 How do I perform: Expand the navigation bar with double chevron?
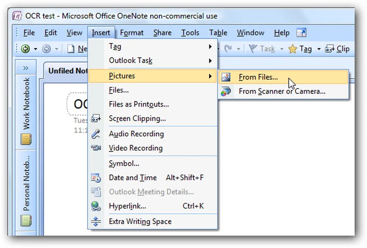click(x=26, y=68)
